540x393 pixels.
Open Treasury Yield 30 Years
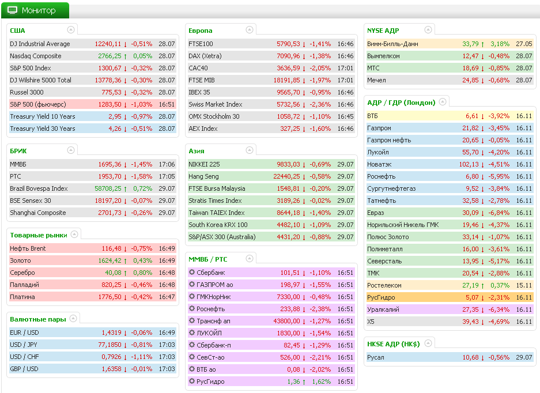point(93,129)
